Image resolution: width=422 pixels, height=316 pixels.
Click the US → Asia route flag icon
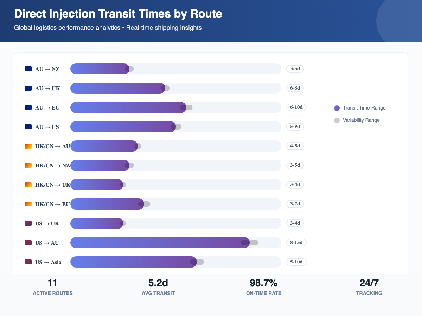[x=28, y=262]
